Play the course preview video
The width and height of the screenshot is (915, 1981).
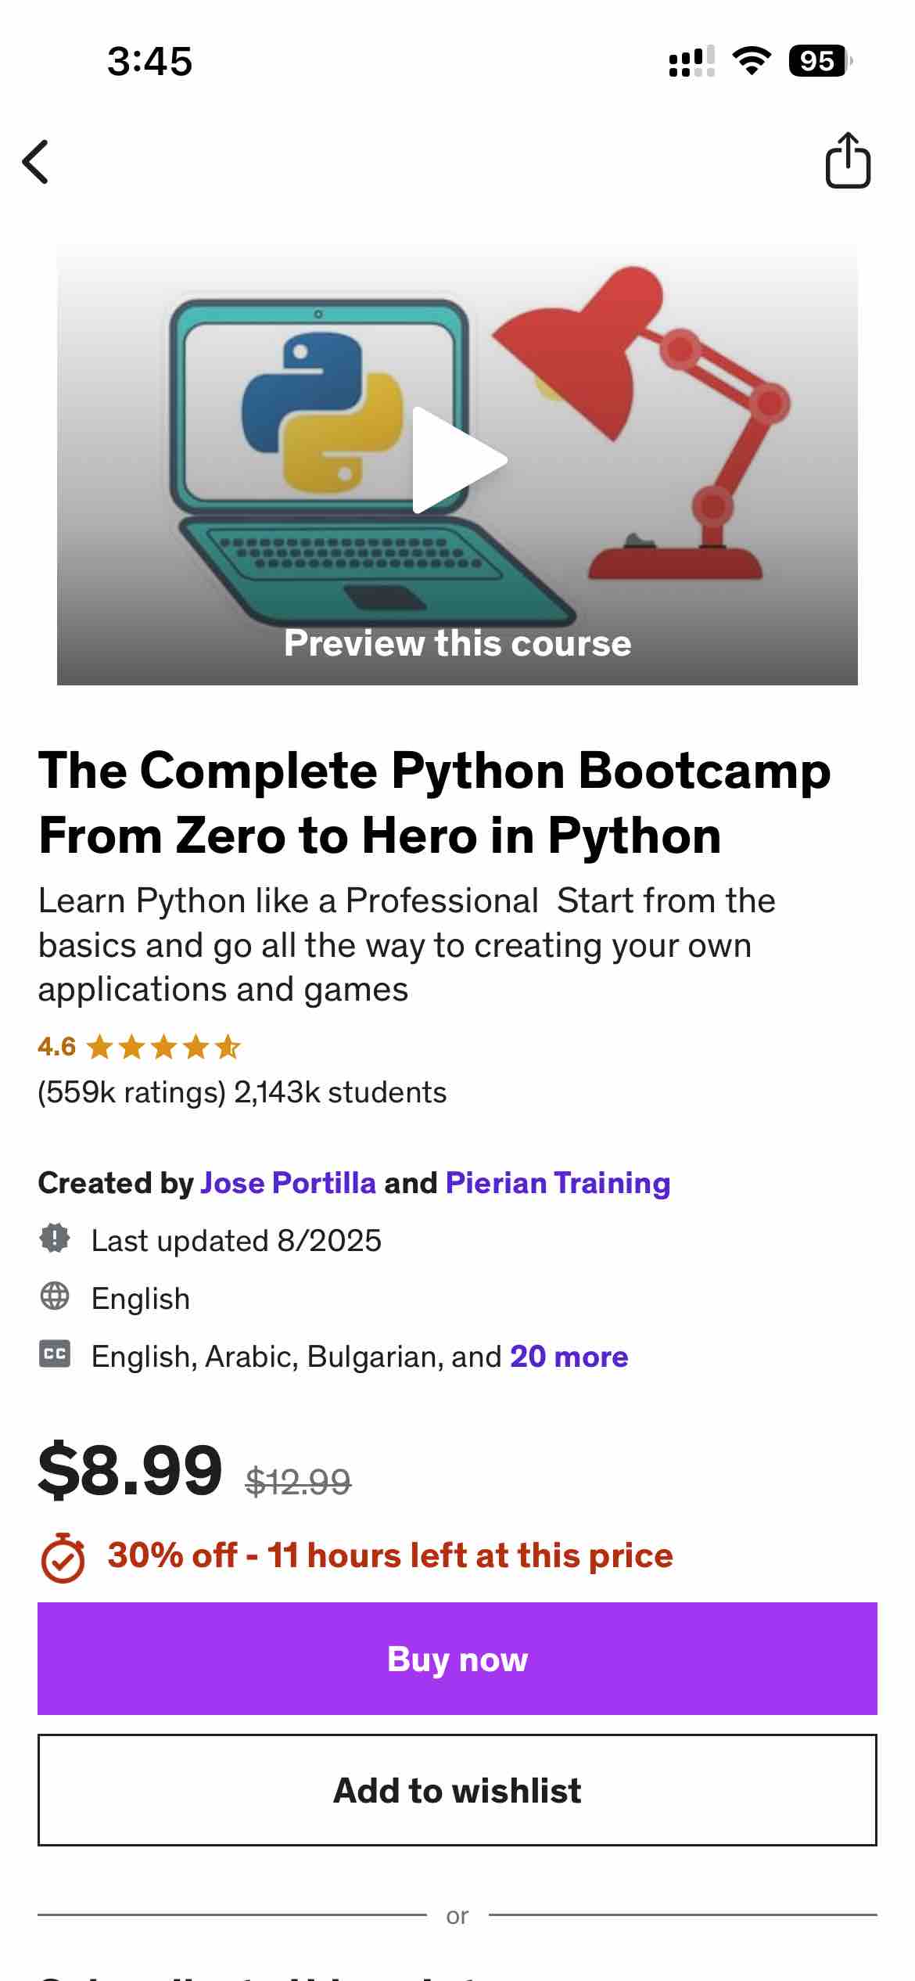(457, 460)
